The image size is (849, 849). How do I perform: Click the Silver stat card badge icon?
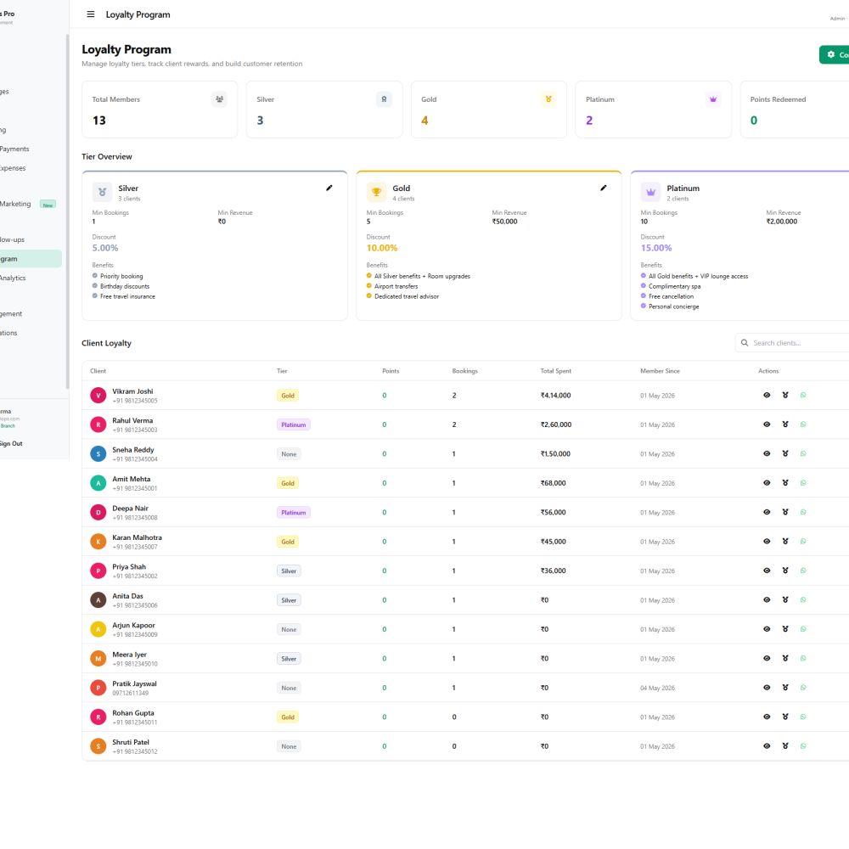(x=384, y=99)
